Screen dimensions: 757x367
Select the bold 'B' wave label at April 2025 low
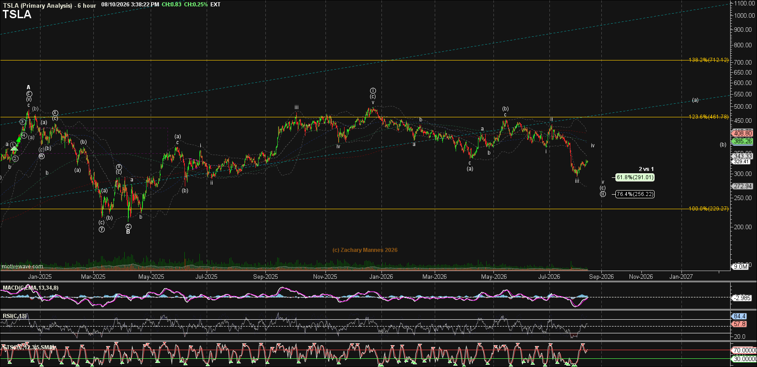tap(128, 232)
